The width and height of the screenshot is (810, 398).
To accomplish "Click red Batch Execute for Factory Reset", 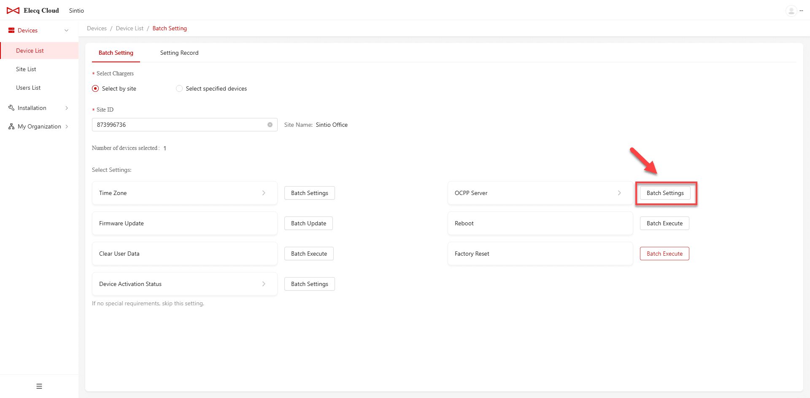I will pos(664,254).
